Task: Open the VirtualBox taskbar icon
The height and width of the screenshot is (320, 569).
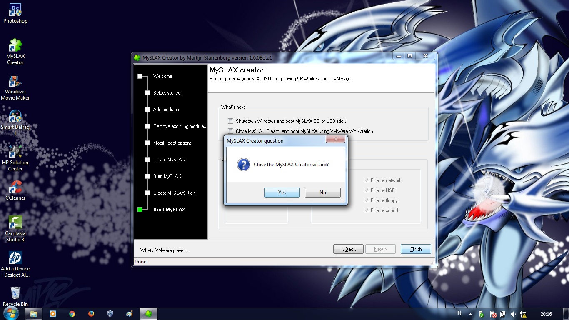Action: point(110,314)
